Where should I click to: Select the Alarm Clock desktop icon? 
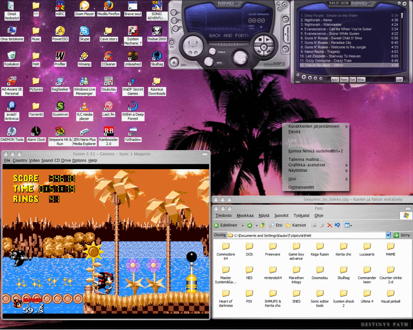pos(36,135)
